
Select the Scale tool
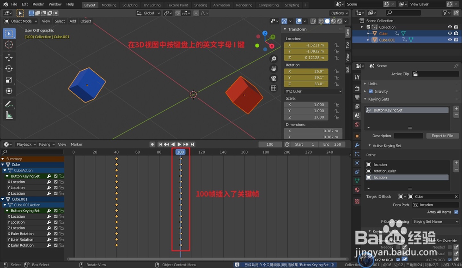coord(9,80)
